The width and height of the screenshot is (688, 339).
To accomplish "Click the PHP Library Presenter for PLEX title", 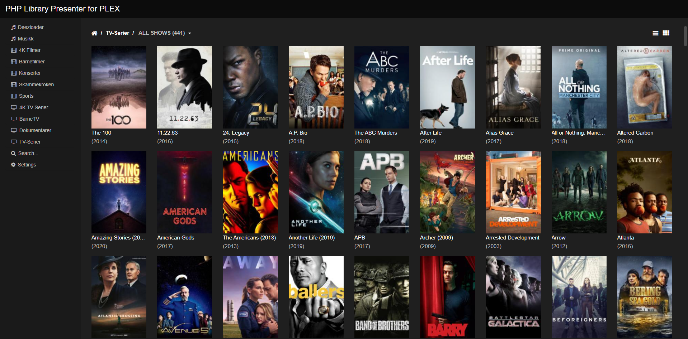I will point(62,9).
